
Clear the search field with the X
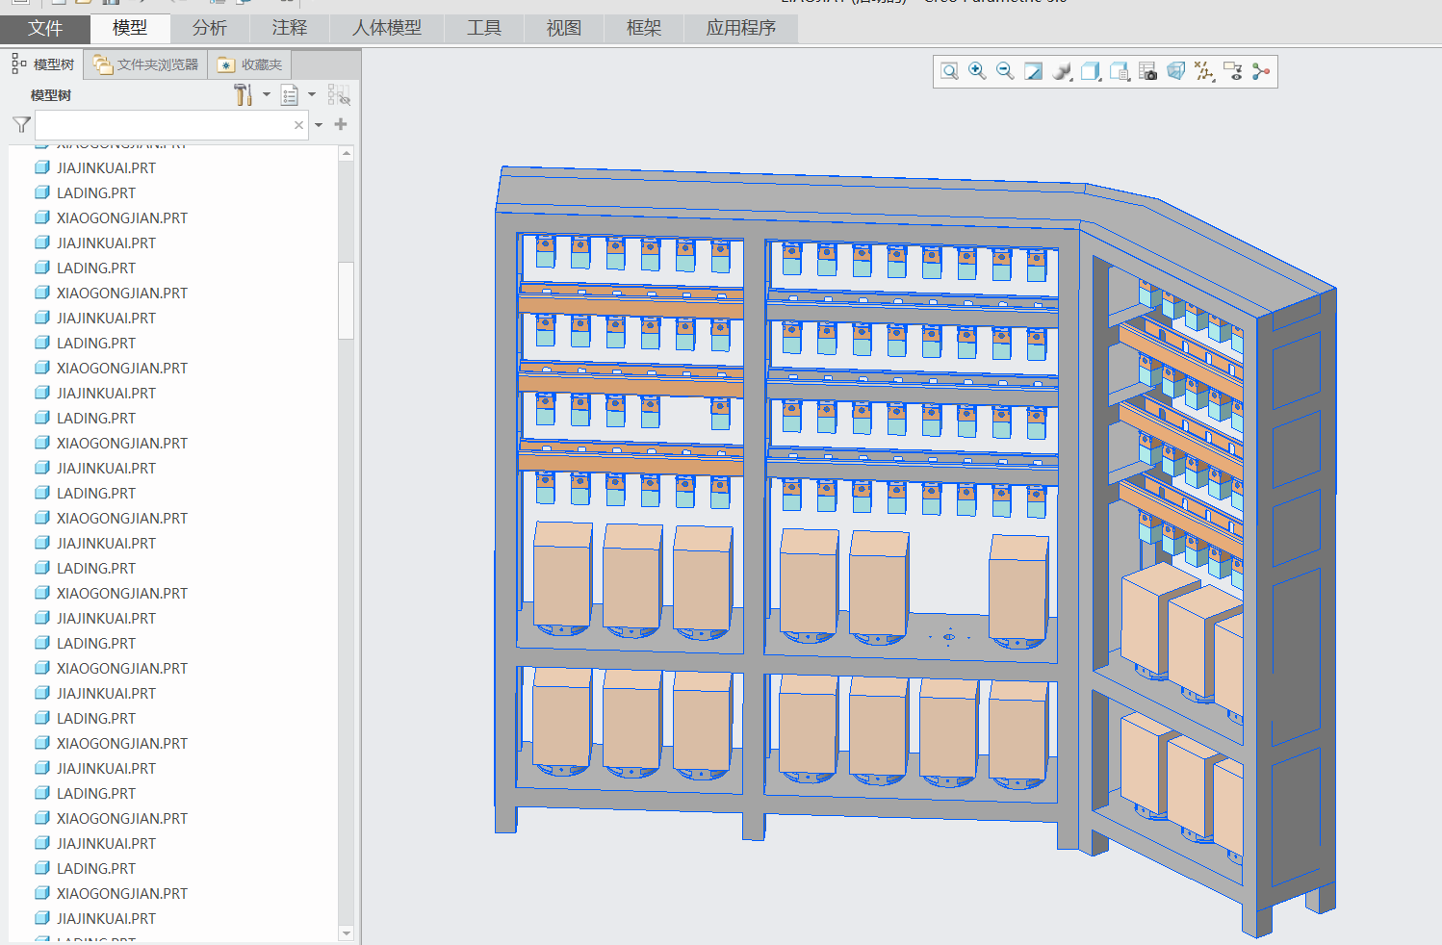[x=298, y=125]
